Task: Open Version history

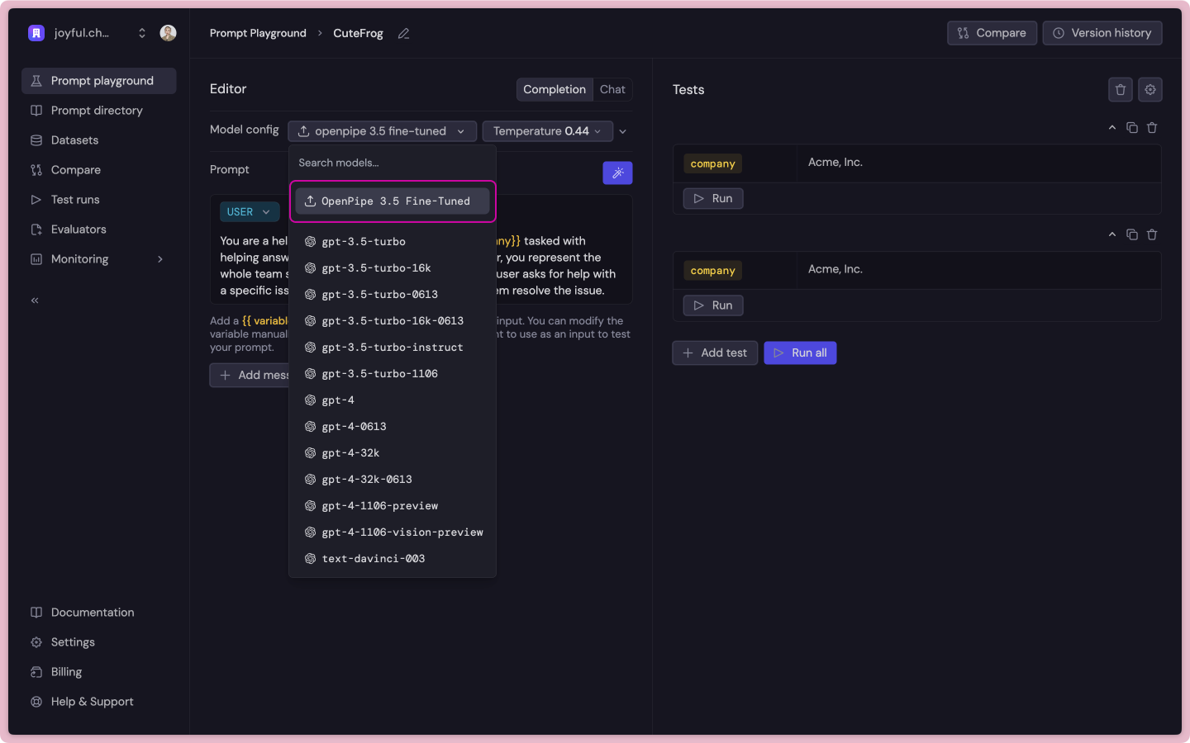Action: click(1102, 33)
